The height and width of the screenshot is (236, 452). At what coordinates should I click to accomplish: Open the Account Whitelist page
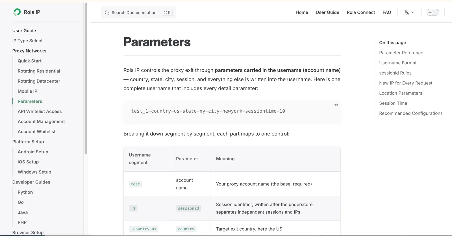(36, 132)
